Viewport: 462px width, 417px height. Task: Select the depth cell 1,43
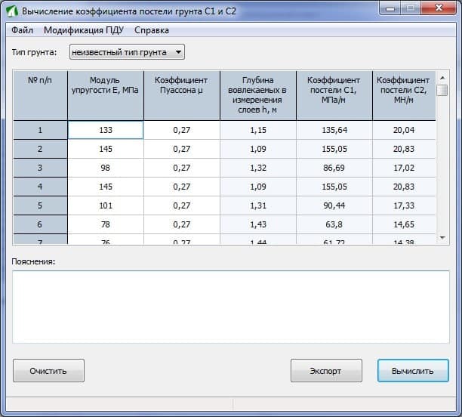coord(258,224)
